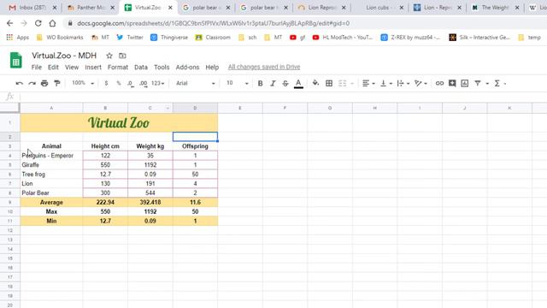Format as currency with dollar icon
The width and height of the screenshot is (547, 308).
click(106, 83)
